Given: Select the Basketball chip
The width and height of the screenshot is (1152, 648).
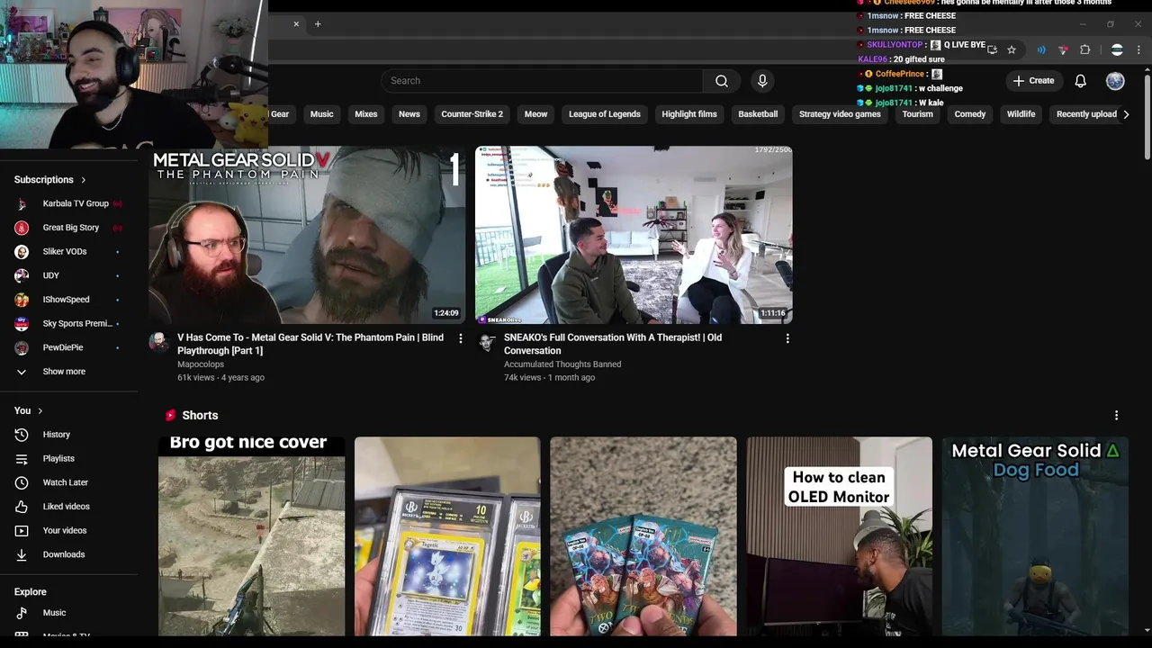Looking at the screenshot, I should 758,114.
